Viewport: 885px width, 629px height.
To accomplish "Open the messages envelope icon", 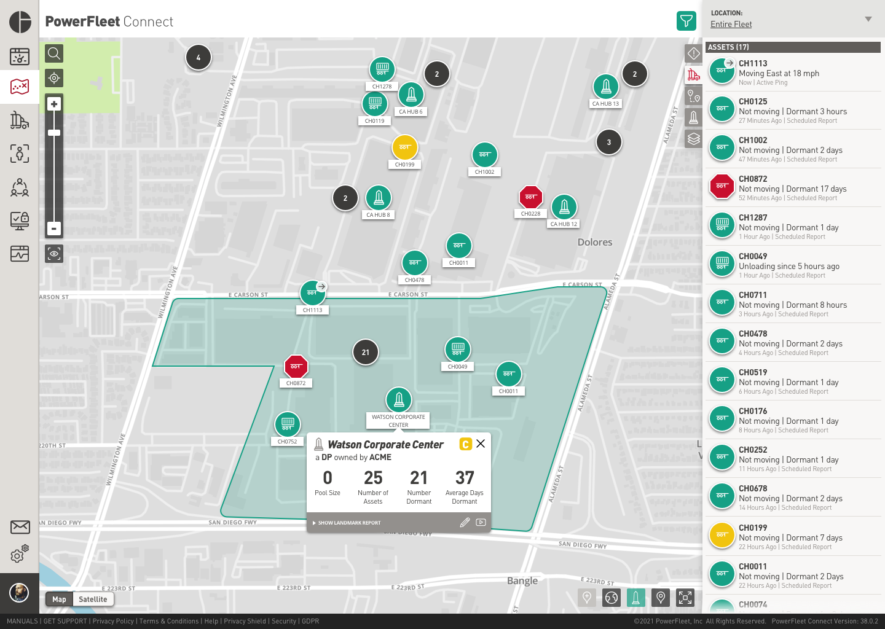I will pyautogui.click(x=20, y=527).
